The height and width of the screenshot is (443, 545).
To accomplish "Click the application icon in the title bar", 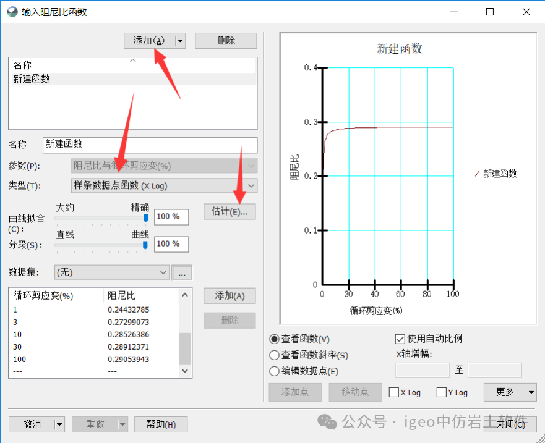I will pos(12,11).
